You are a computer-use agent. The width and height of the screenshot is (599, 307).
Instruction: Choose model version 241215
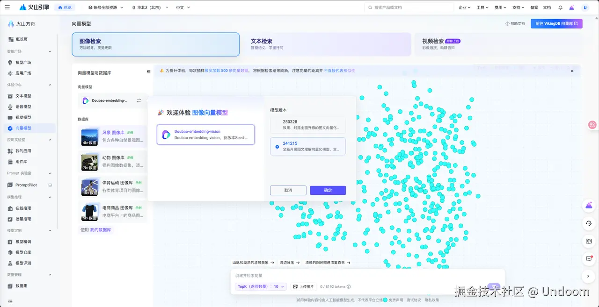coord(308,146)
